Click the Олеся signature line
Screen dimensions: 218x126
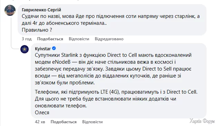42,113
